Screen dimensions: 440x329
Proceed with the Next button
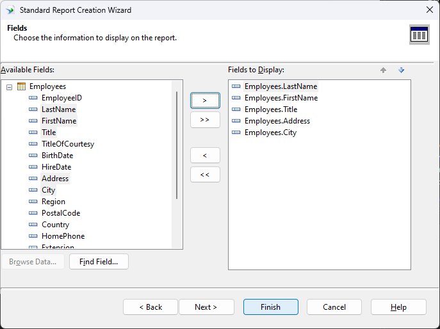206,307
